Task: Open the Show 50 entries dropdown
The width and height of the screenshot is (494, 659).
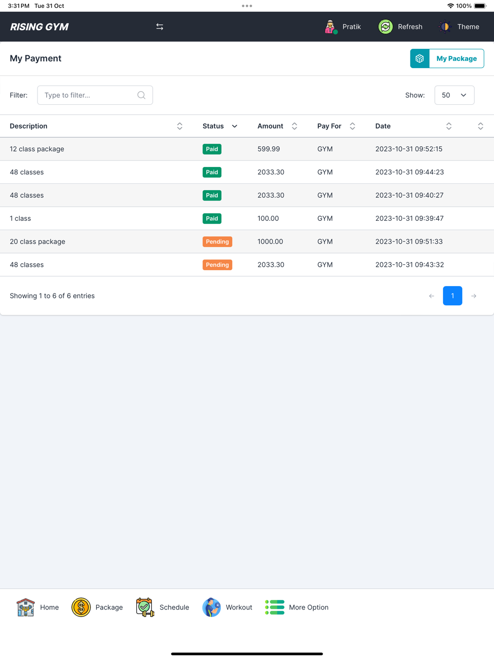Action: [x=454, y=95]
